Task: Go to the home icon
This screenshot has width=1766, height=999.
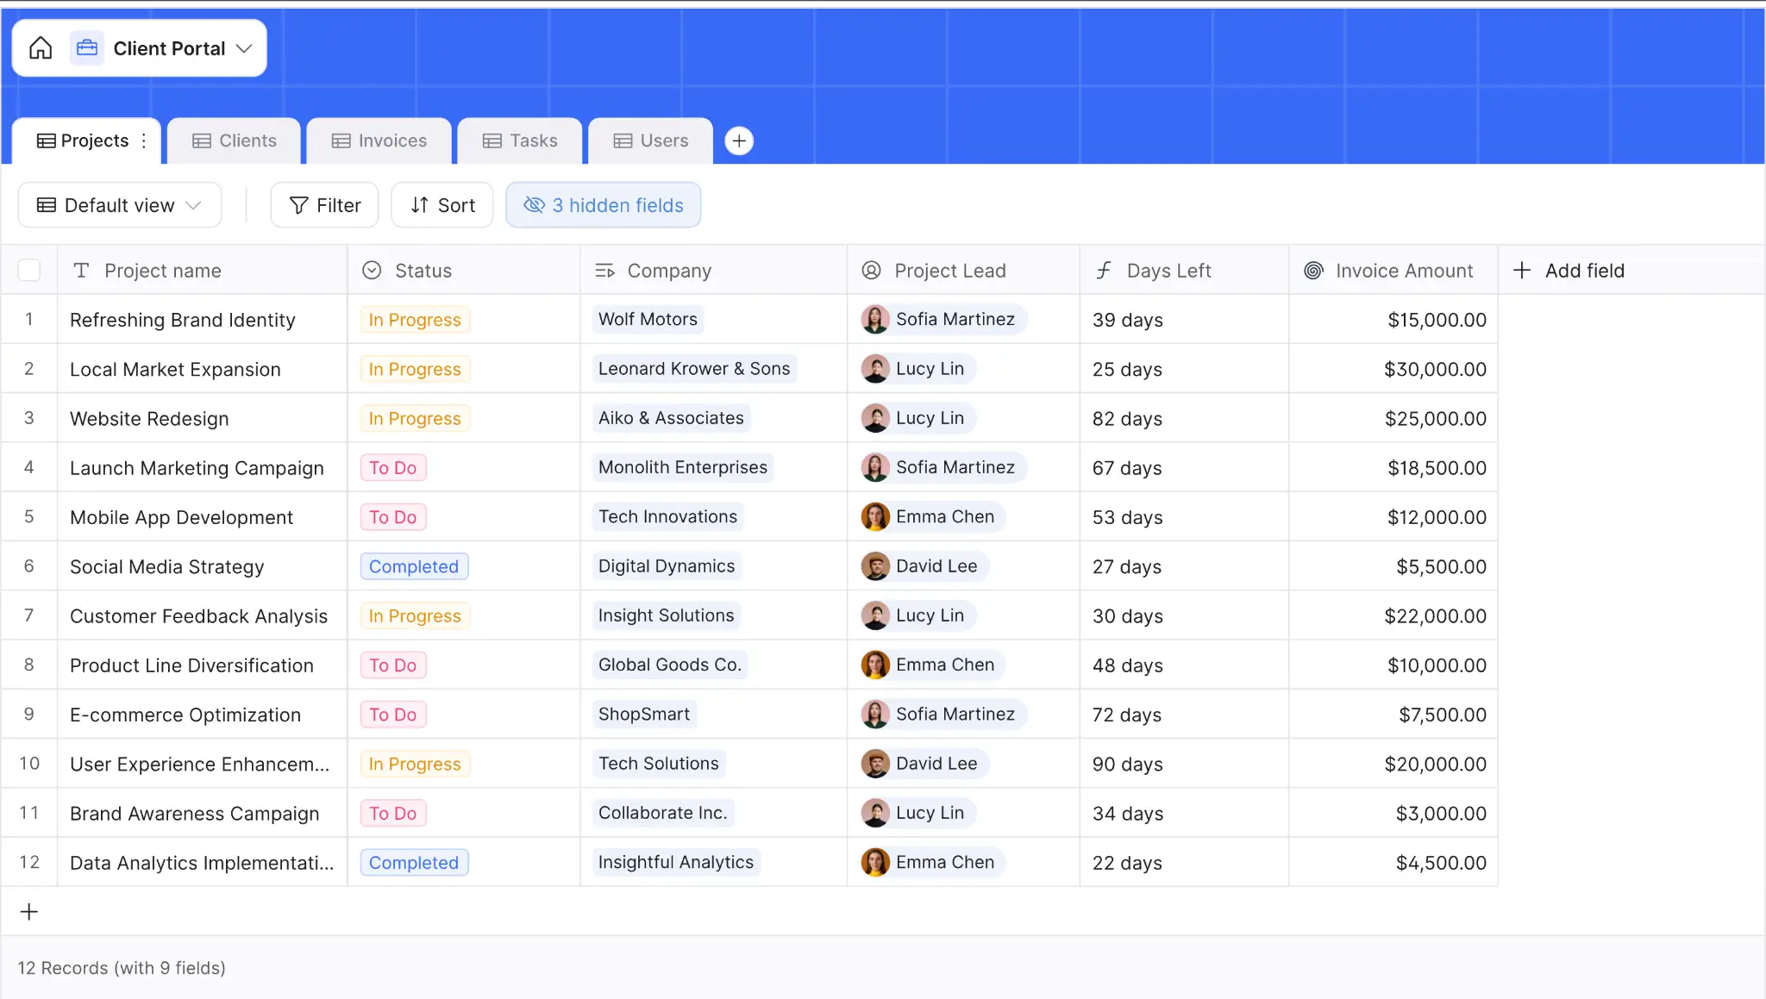Action: click(41, 48)
